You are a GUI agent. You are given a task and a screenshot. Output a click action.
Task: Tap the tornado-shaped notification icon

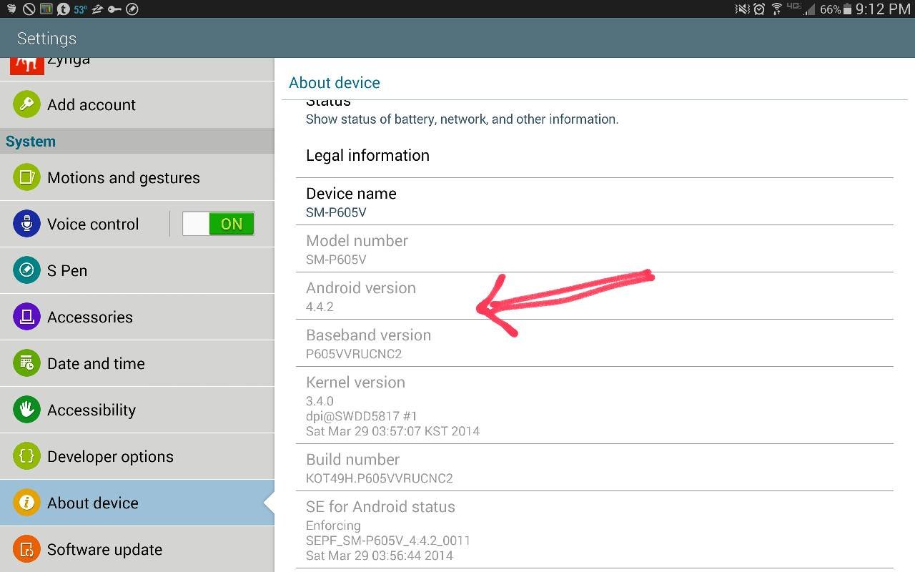(x=11, y=9)
